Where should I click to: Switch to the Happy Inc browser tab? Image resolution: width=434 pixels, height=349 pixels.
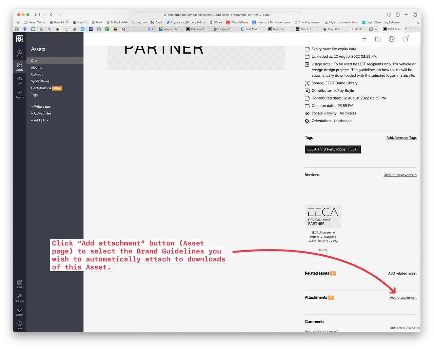277,29
